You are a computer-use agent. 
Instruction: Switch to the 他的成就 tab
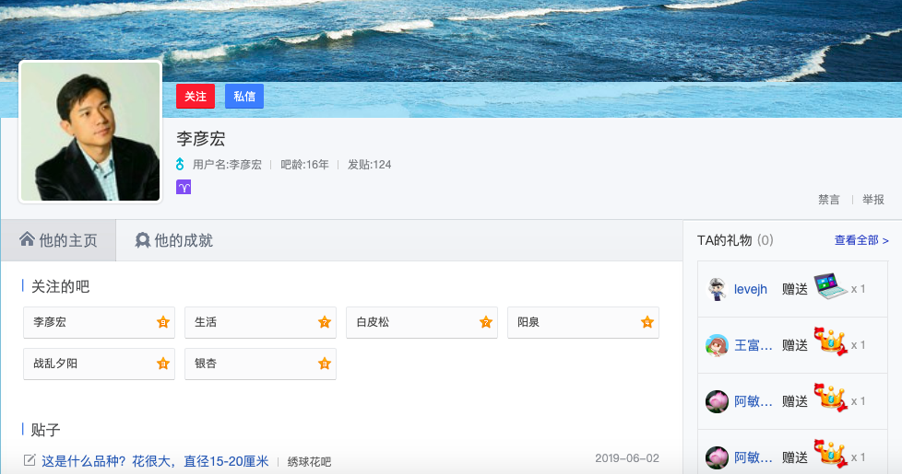pyautogui.click(x=173, y=240)
